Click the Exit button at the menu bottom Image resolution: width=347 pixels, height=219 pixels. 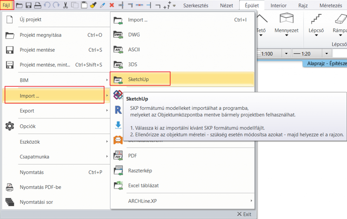click(244, 214)
